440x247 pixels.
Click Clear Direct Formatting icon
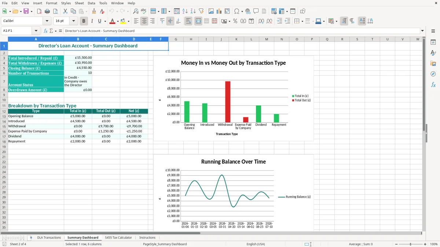point(103,11)
